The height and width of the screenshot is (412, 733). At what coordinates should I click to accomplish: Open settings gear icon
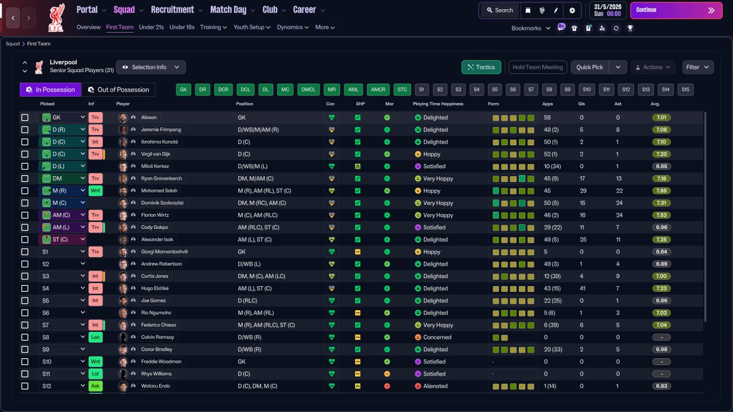click(x=572, y=10)
